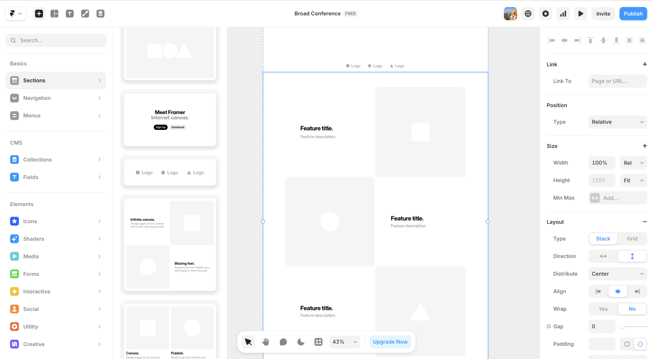Expand the Navigation category
The image size is (652, 359).
56,98
